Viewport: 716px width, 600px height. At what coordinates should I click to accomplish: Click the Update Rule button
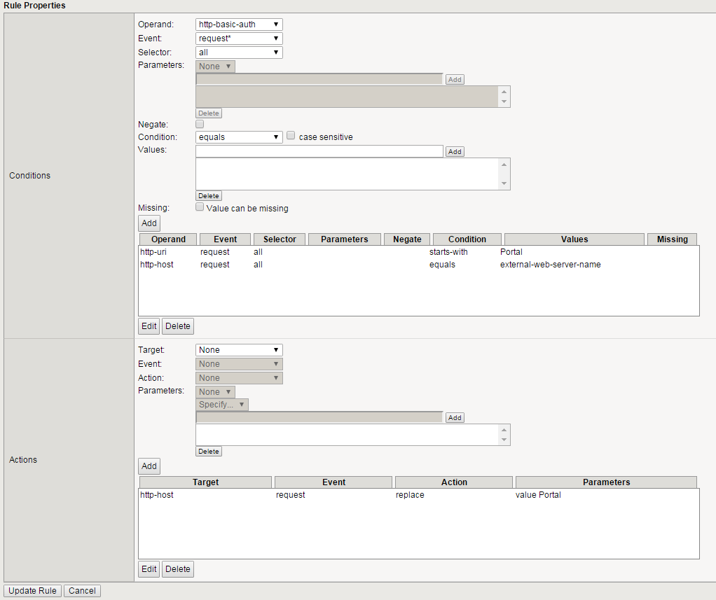(32, 590)
